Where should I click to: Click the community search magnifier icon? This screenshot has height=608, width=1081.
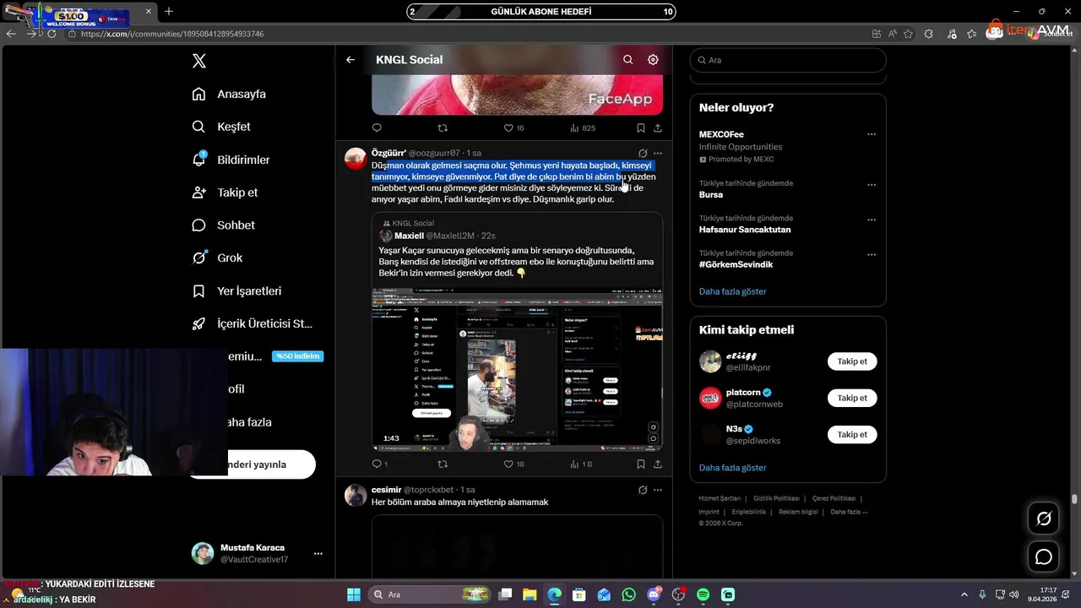[627, 60]
